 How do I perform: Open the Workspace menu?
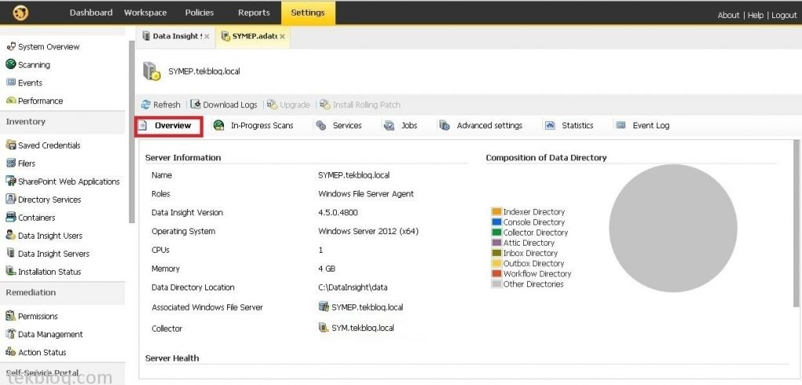pos(145,13)
